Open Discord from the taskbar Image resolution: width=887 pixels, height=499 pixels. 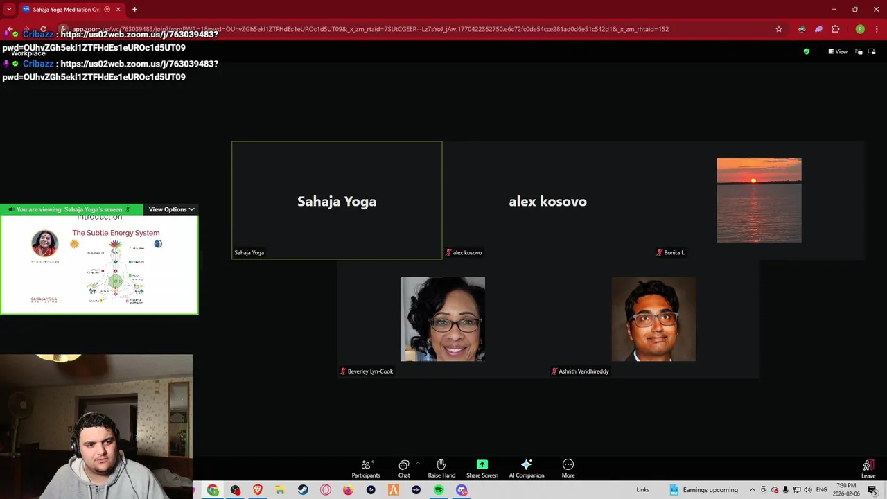(462, 490)
